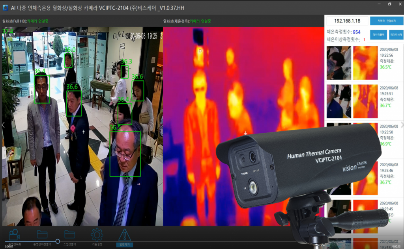Click the 36.5 face detection box in live view
Image resolution: width=404 pixels, height=249 pixels.
click(x=125, y=154)
